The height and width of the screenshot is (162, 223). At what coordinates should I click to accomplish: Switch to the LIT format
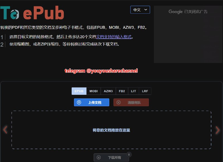133,91
